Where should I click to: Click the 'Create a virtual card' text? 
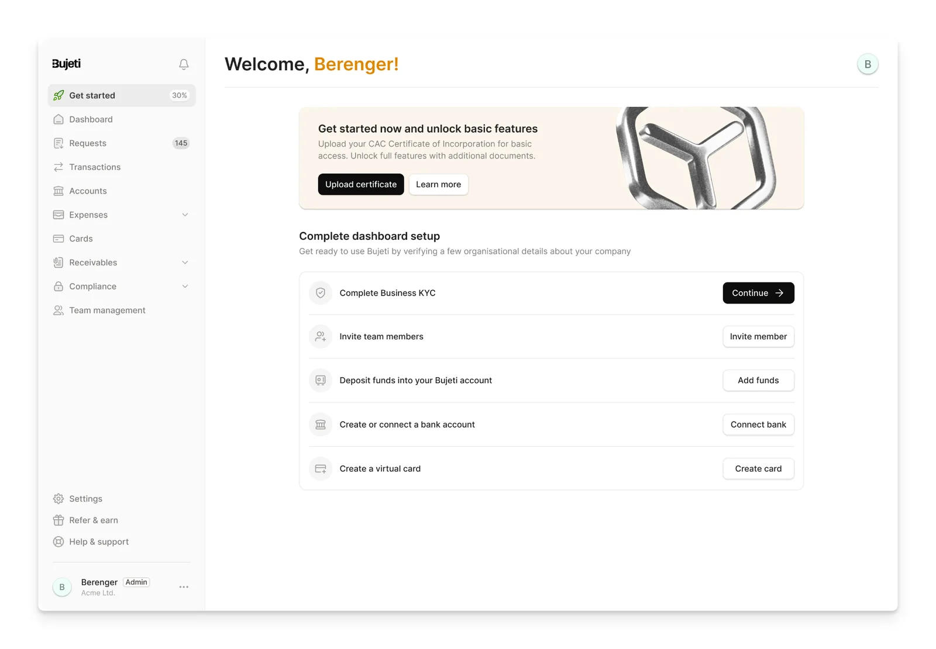[x=380, y=469]
